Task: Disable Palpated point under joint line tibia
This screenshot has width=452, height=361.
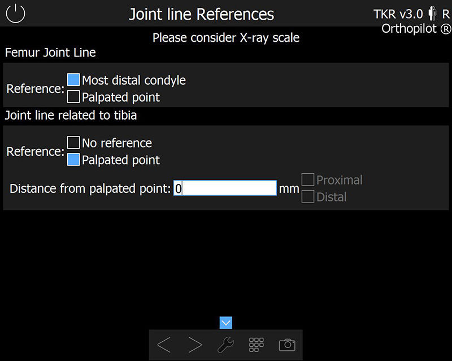Action: click(73, 159)
